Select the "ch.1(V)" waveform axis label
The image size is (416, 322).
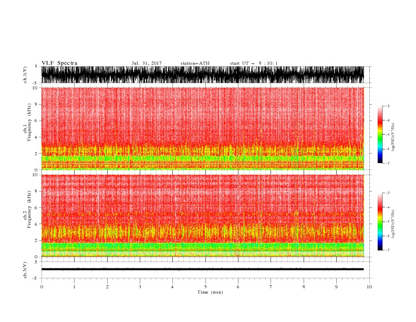pos(25,75)
